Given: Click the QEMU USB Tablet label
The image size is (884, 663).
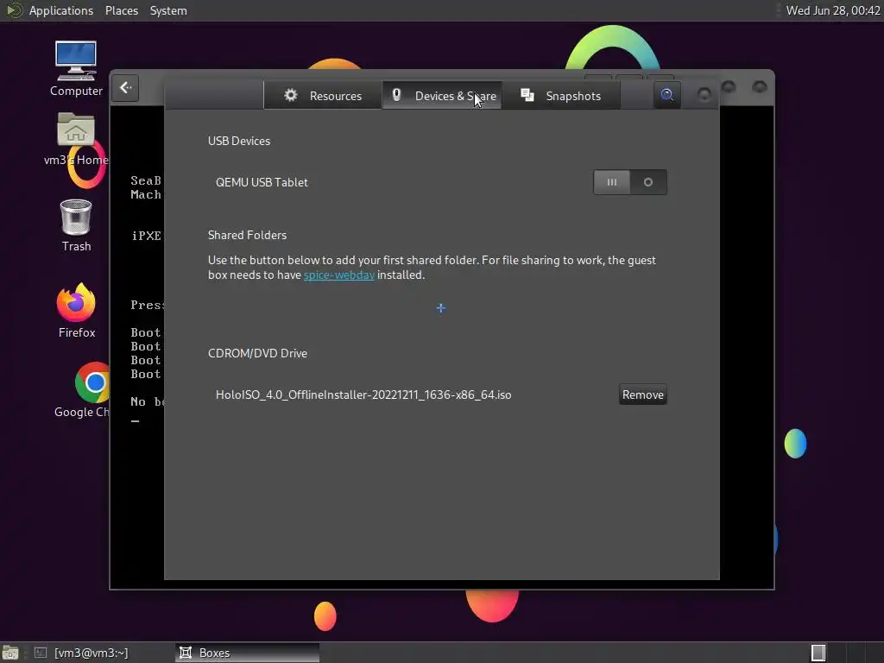Looking at the screenshot, I should coord(262,183).
